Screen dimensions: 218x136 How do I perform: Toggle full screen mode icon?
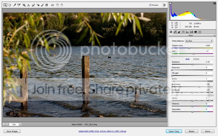tap(164, 5)
